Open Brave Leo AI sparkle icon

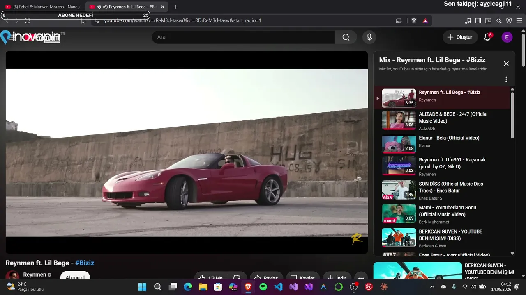(x=498, y=20)
